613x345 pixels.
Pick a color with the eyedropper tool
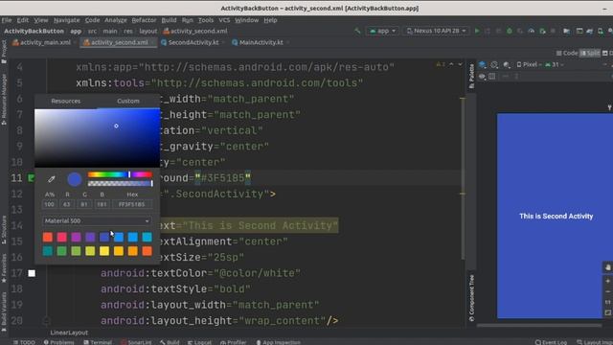51,179
